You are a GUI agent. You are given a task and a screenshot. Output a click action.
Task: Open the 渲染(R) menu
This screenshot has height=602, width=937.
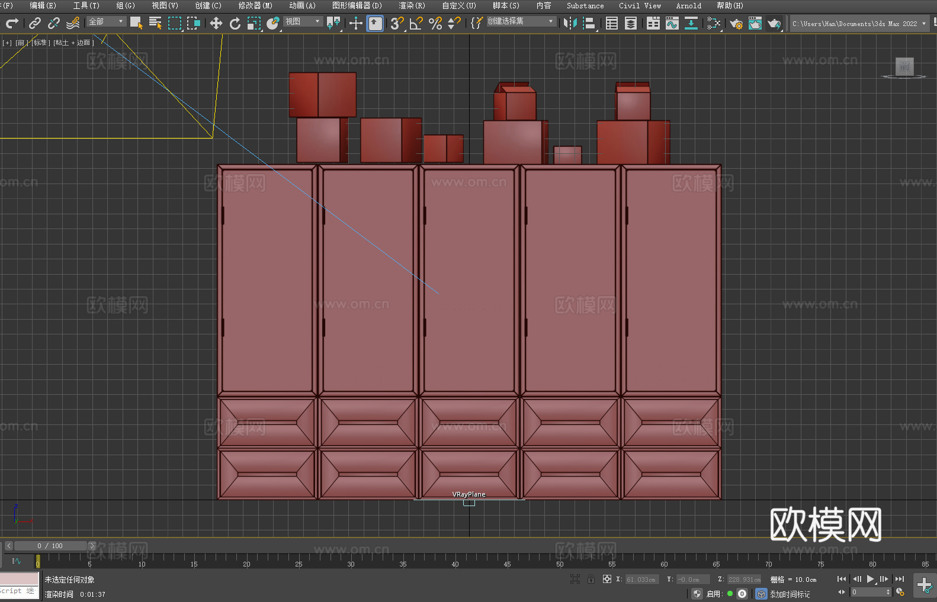click(x=412, y=5)
